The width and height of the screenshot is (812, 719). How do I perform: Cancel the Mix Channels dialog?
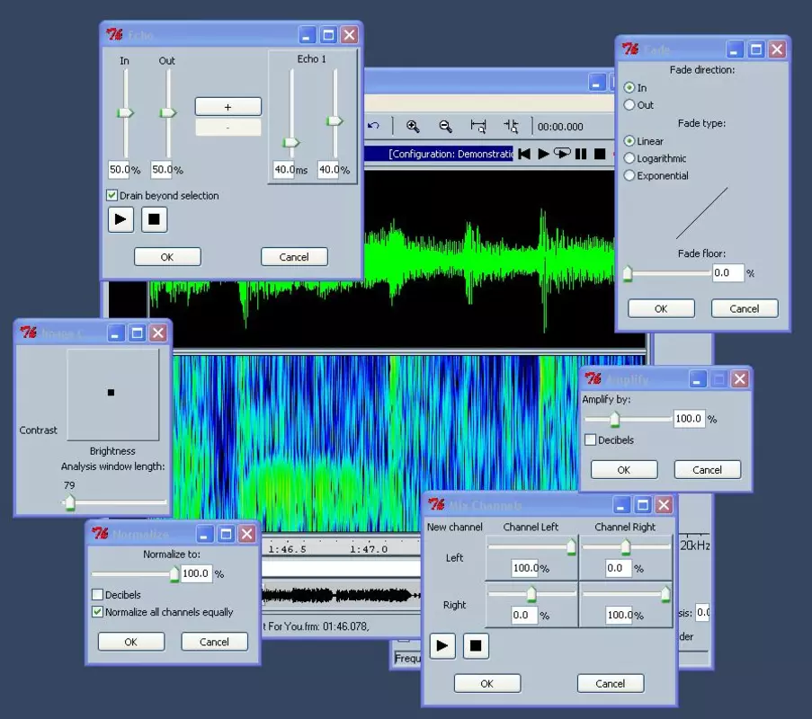(x=611, y=683)
